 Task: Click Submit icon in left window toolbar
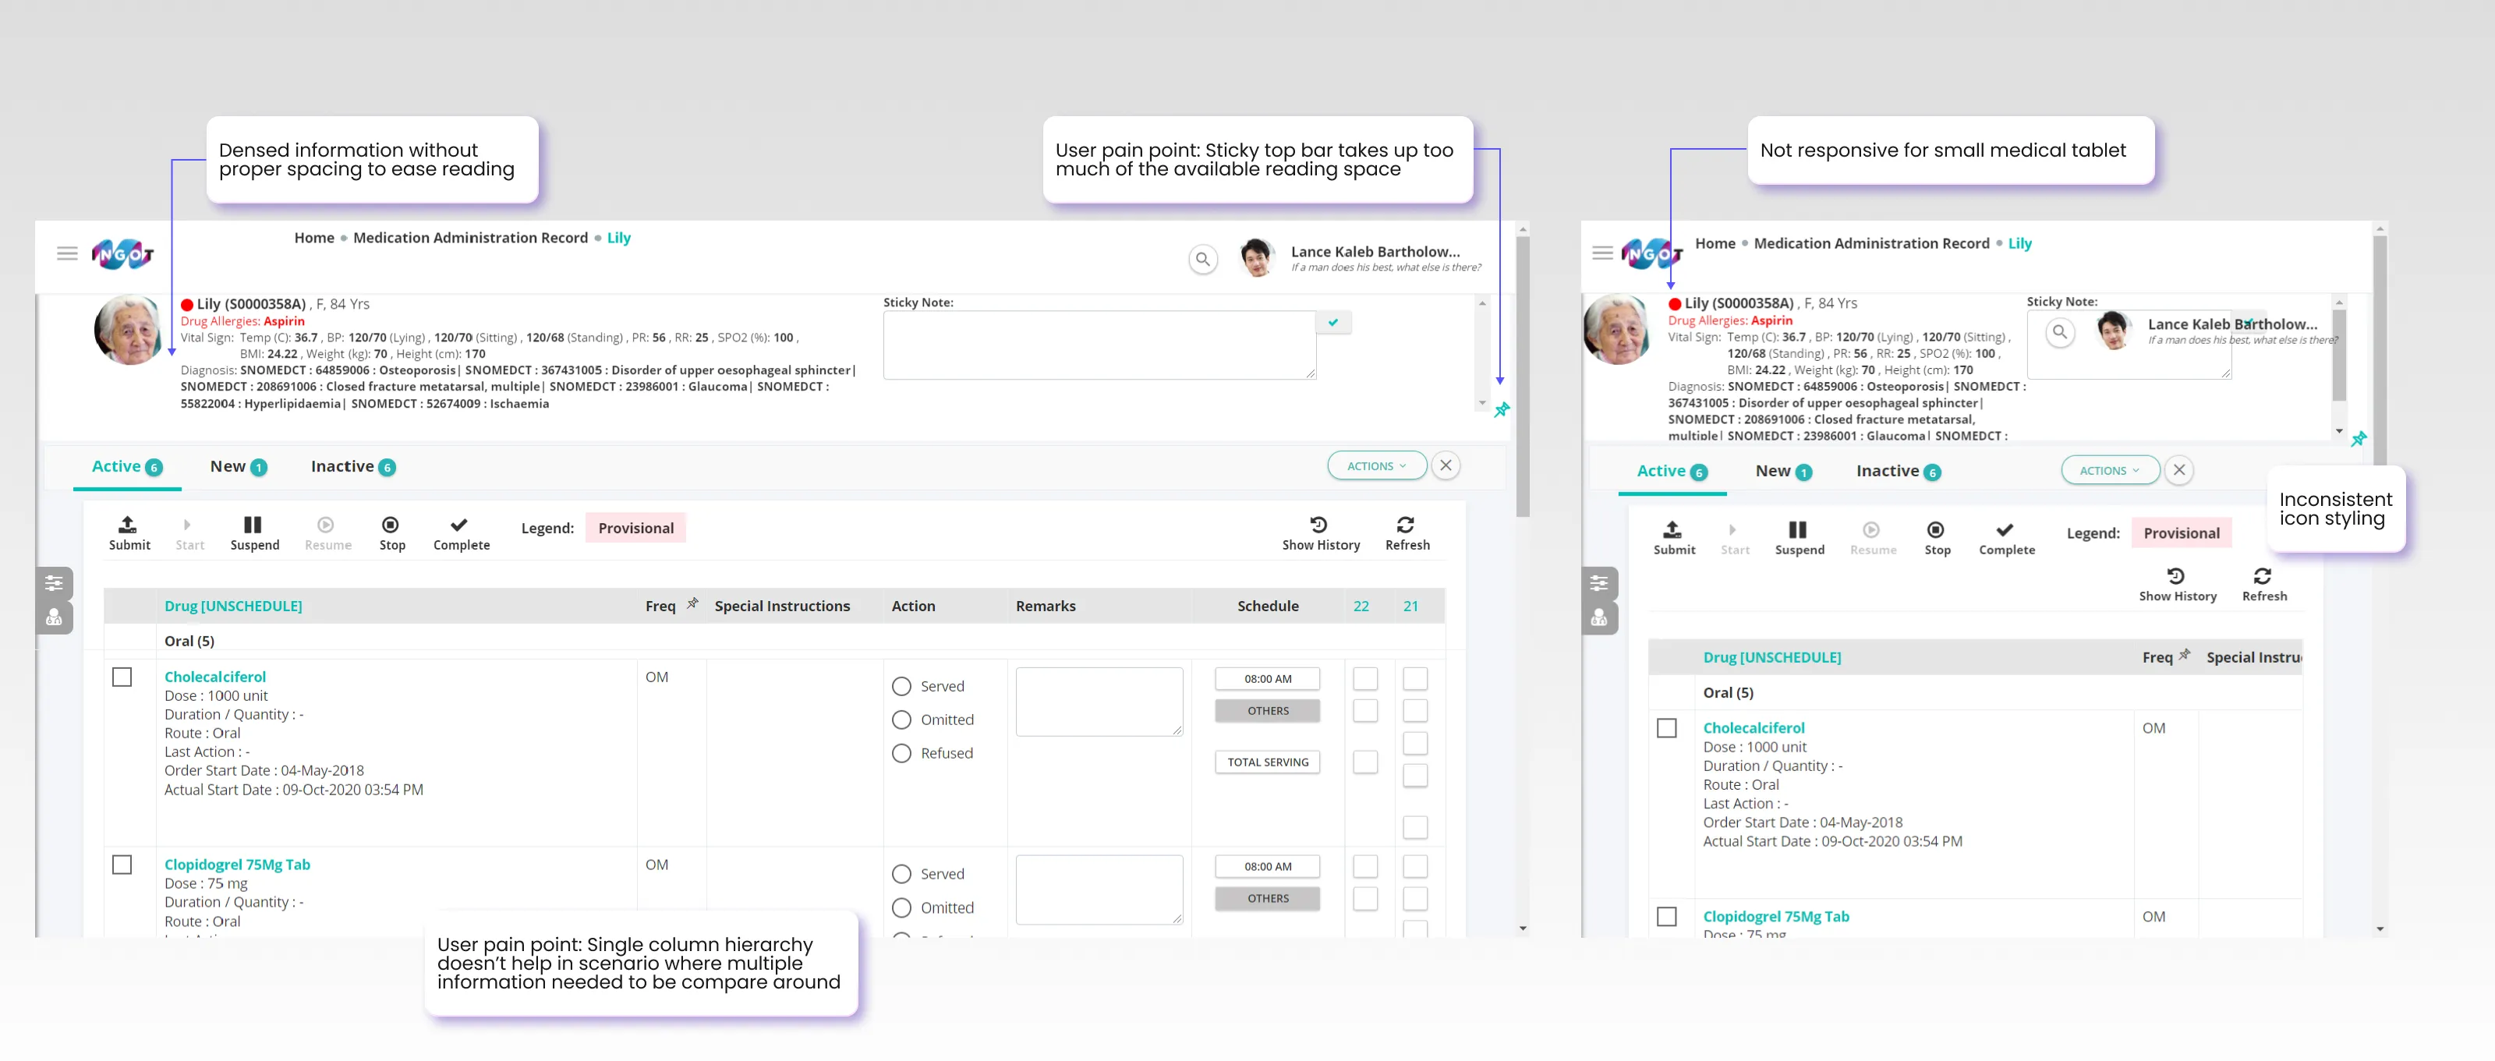[128, 525]
